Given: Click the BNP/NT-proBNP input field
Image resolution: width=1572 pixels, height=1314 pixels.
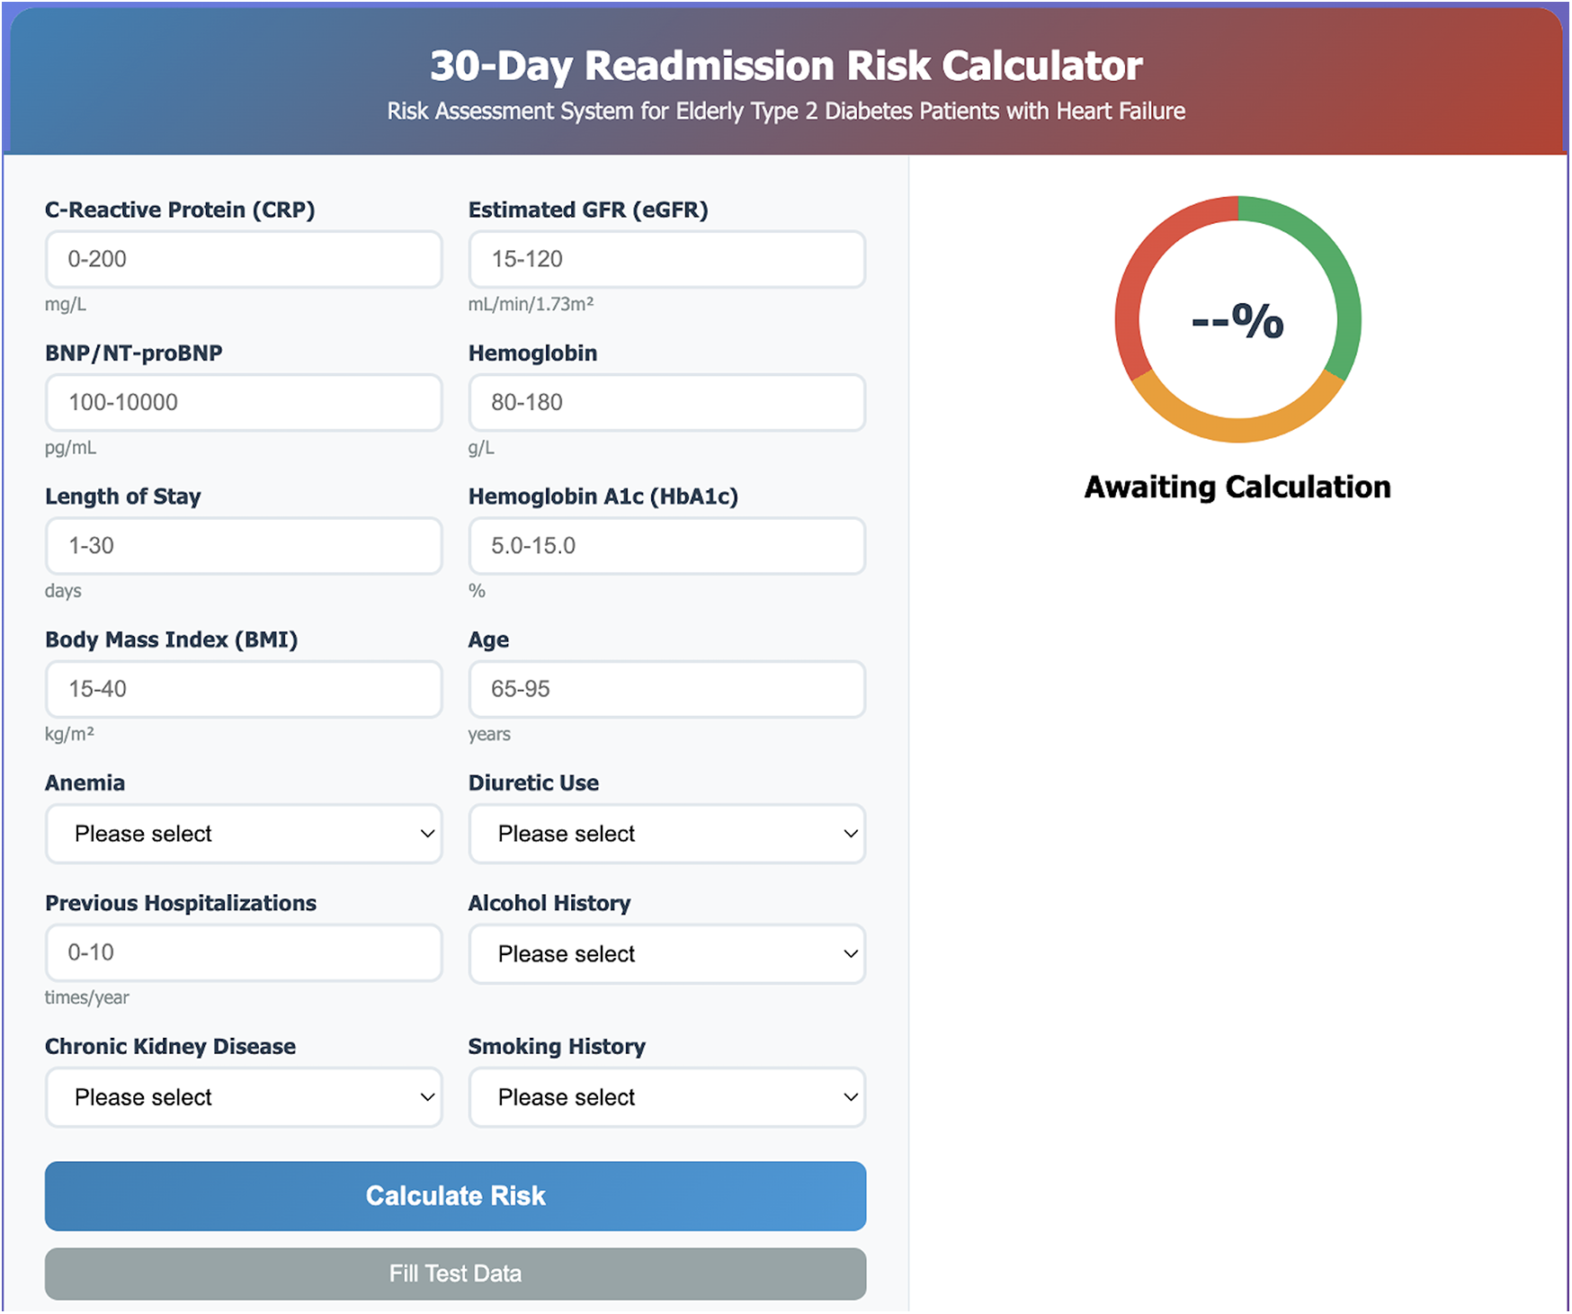Looking at the screenshot, I should pyautogui.click(x=244, y=402).
